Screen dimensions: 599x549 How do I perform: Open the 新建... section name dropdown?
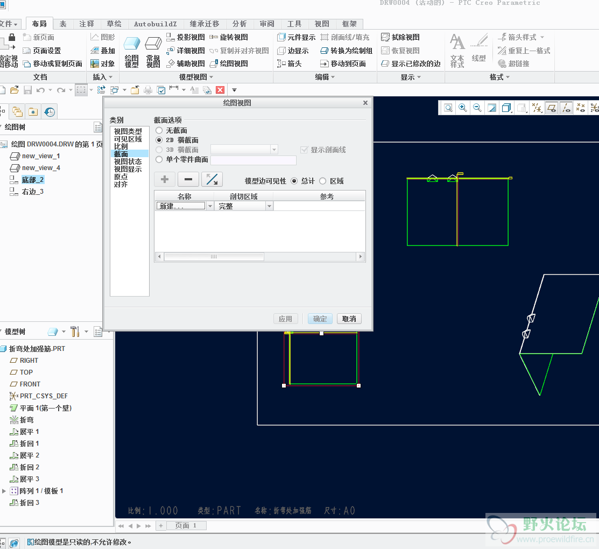coord(210,206)
